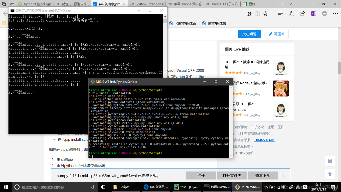
Task: Add page to favorites with star icon
Action: [x=265, y=14]
